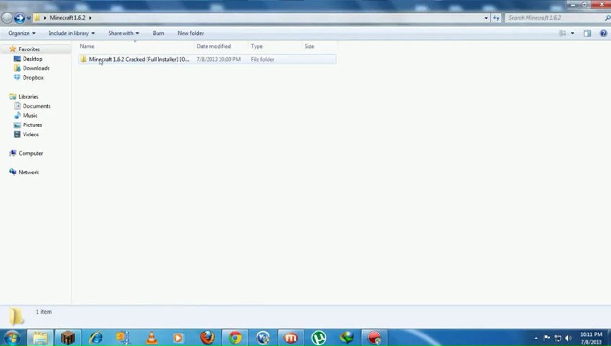Viewport: 611px width, 346px height.
Task: Open the Action Center flag icon
Action: tap(547, 338)
